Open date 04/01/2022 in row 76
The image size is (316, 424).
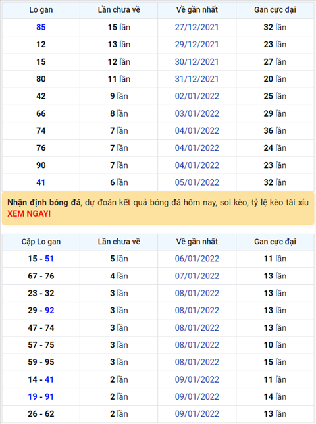(197, 148)
